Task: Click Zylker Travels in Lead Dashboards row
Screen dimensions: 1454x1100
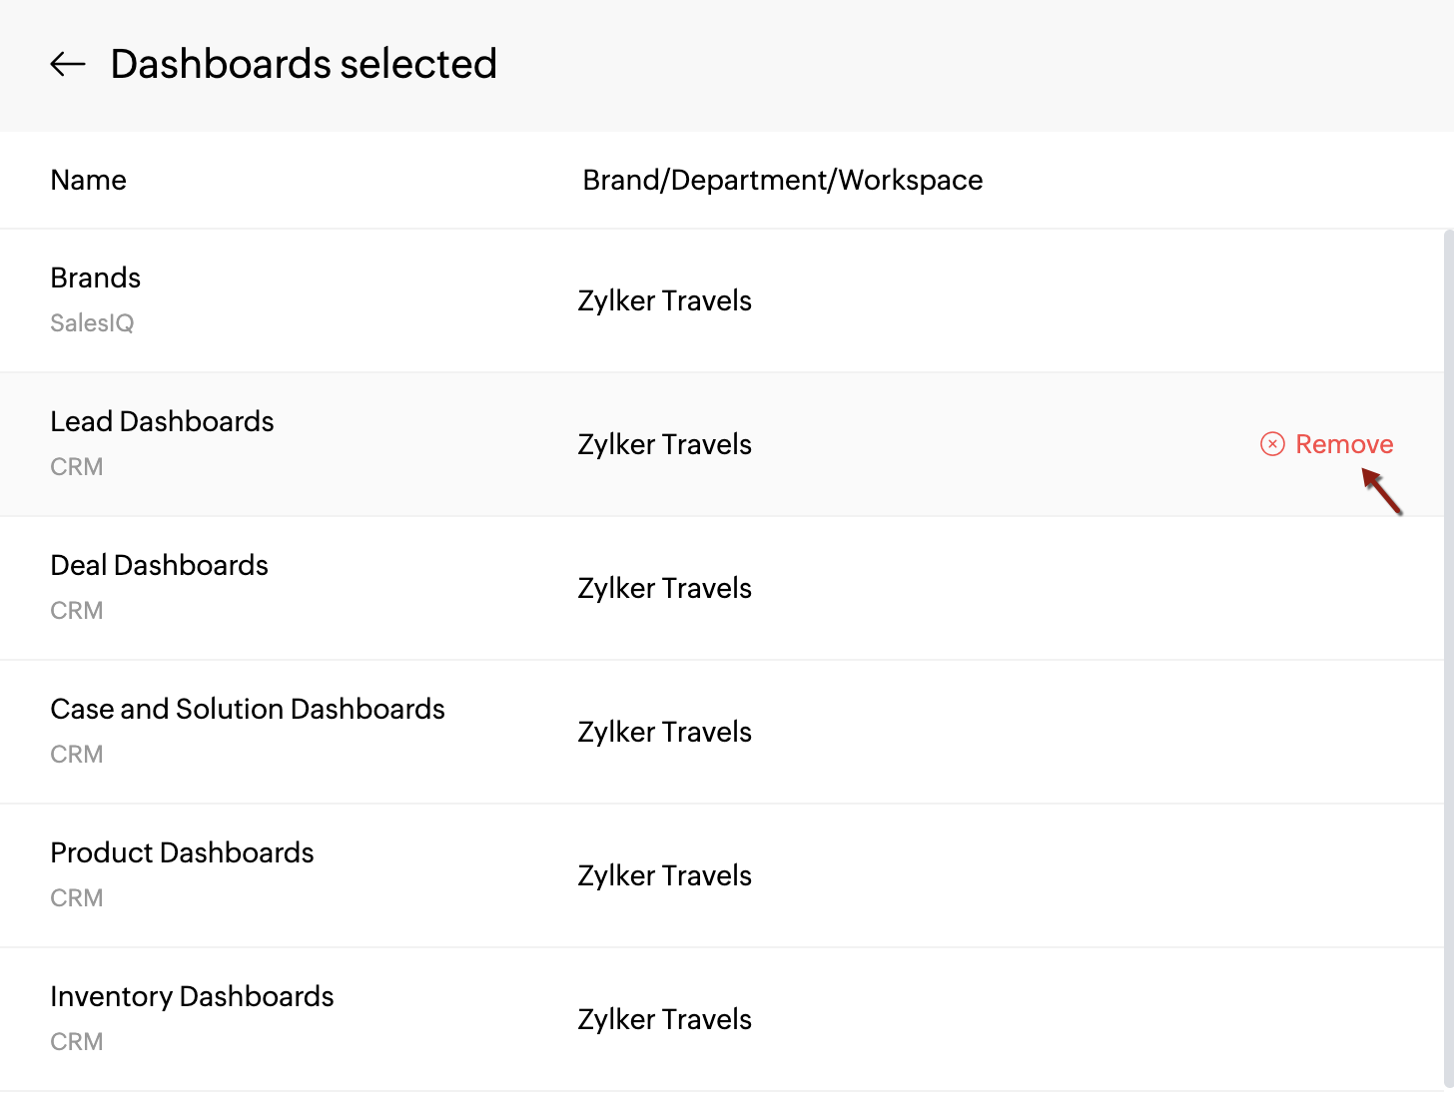Action: coord(665,444)
